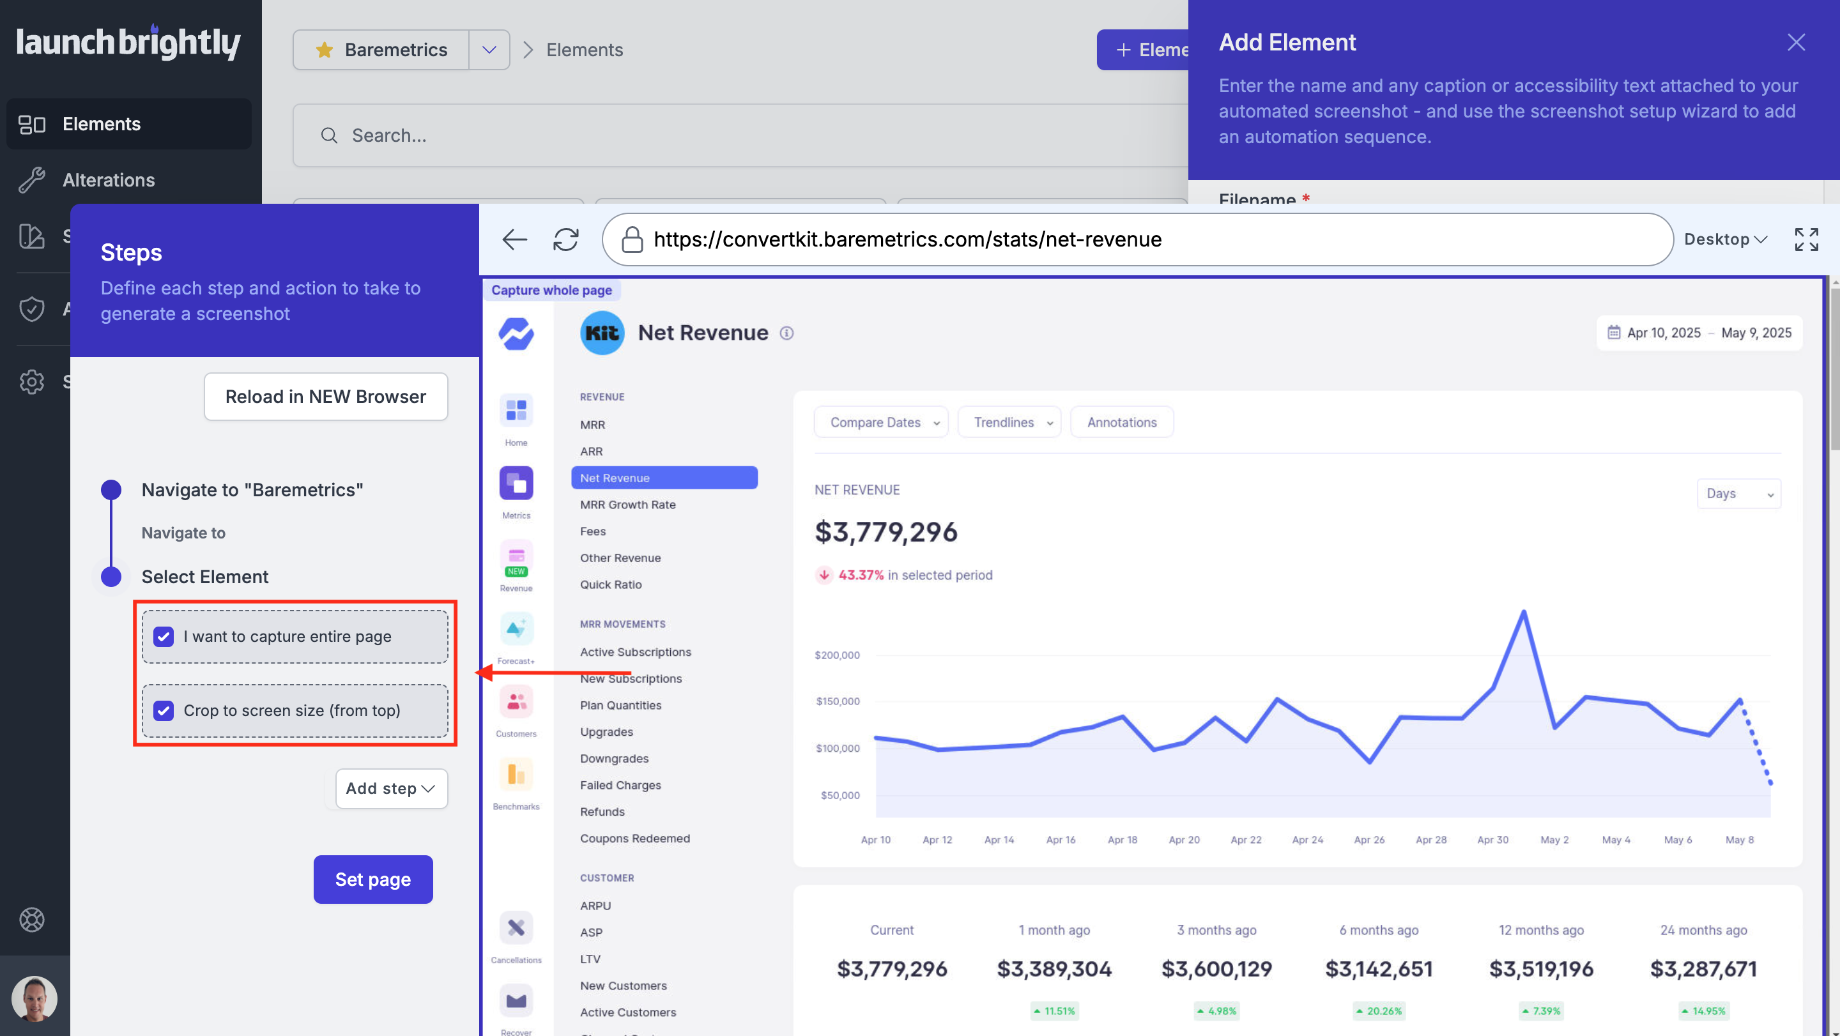
Task: Open the Desktop viewport dropdown
Action: pos(1726,240)
